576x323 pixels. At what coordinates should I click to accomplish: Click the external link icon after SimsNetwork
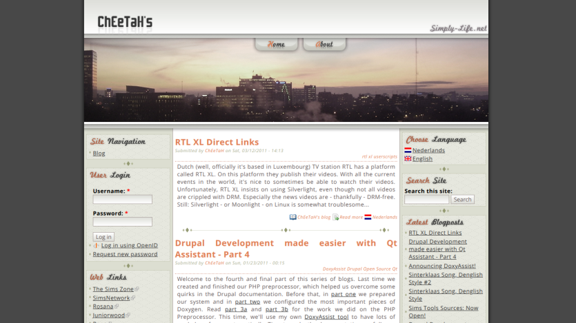point(133,298)
